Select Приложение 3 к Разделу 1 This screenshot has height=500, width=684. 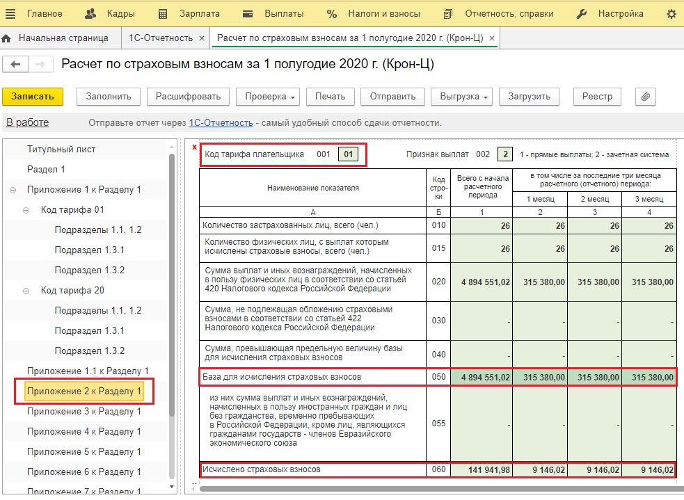[83, 411]
